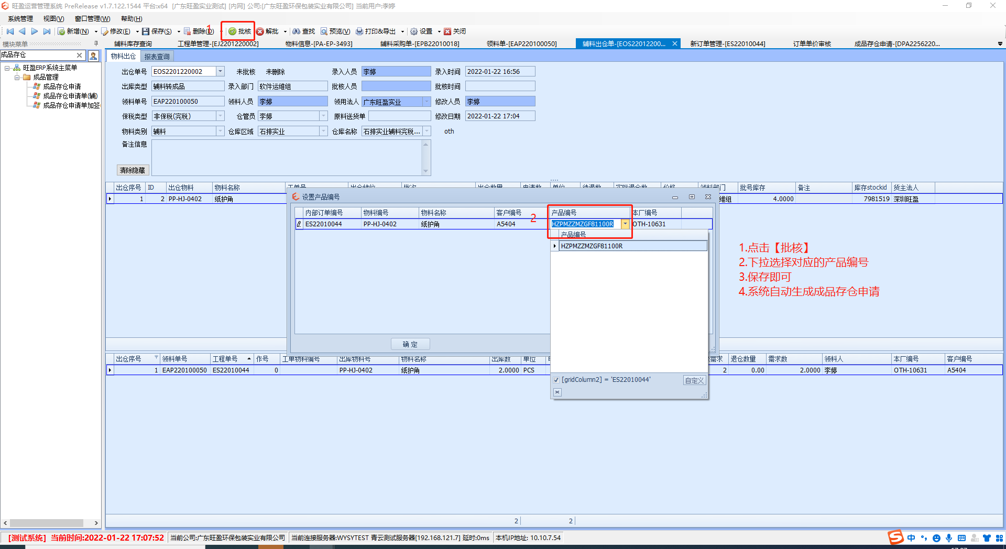
Task: Click the IME microphone voice input icon
Action: [x=949, y=538]
